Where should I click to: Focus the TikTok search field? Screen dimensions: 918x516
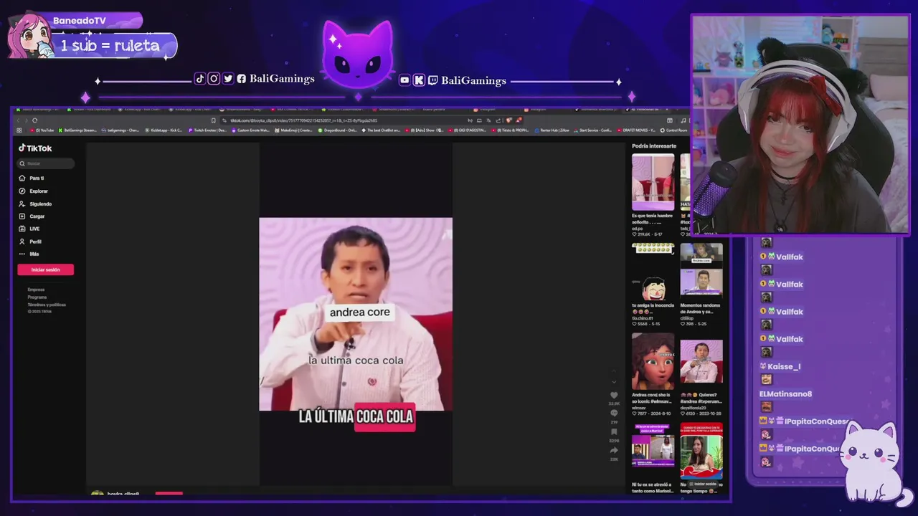click(x=46, y=163)
